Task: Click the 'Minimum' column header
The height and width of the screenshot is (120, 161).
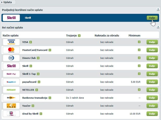Action: point(134,35)
